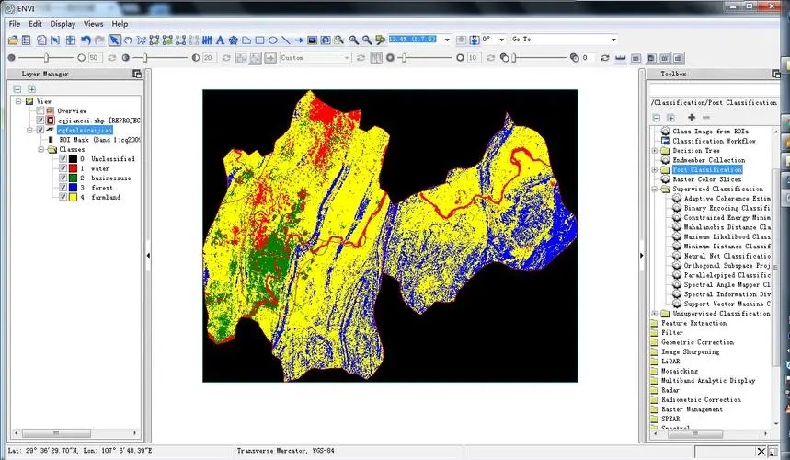Expand the Decision Tree toolbox folder

[x=655, y=151]
